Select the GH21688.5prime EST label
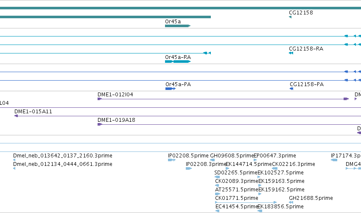361x213 pixels. pos(311,198)
